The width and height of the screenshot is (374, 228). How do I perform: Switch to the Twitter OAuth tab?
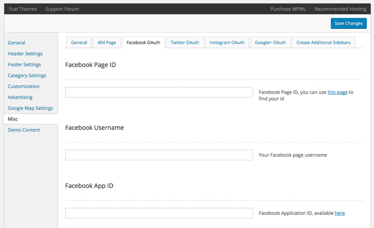[x=185, y=43]
